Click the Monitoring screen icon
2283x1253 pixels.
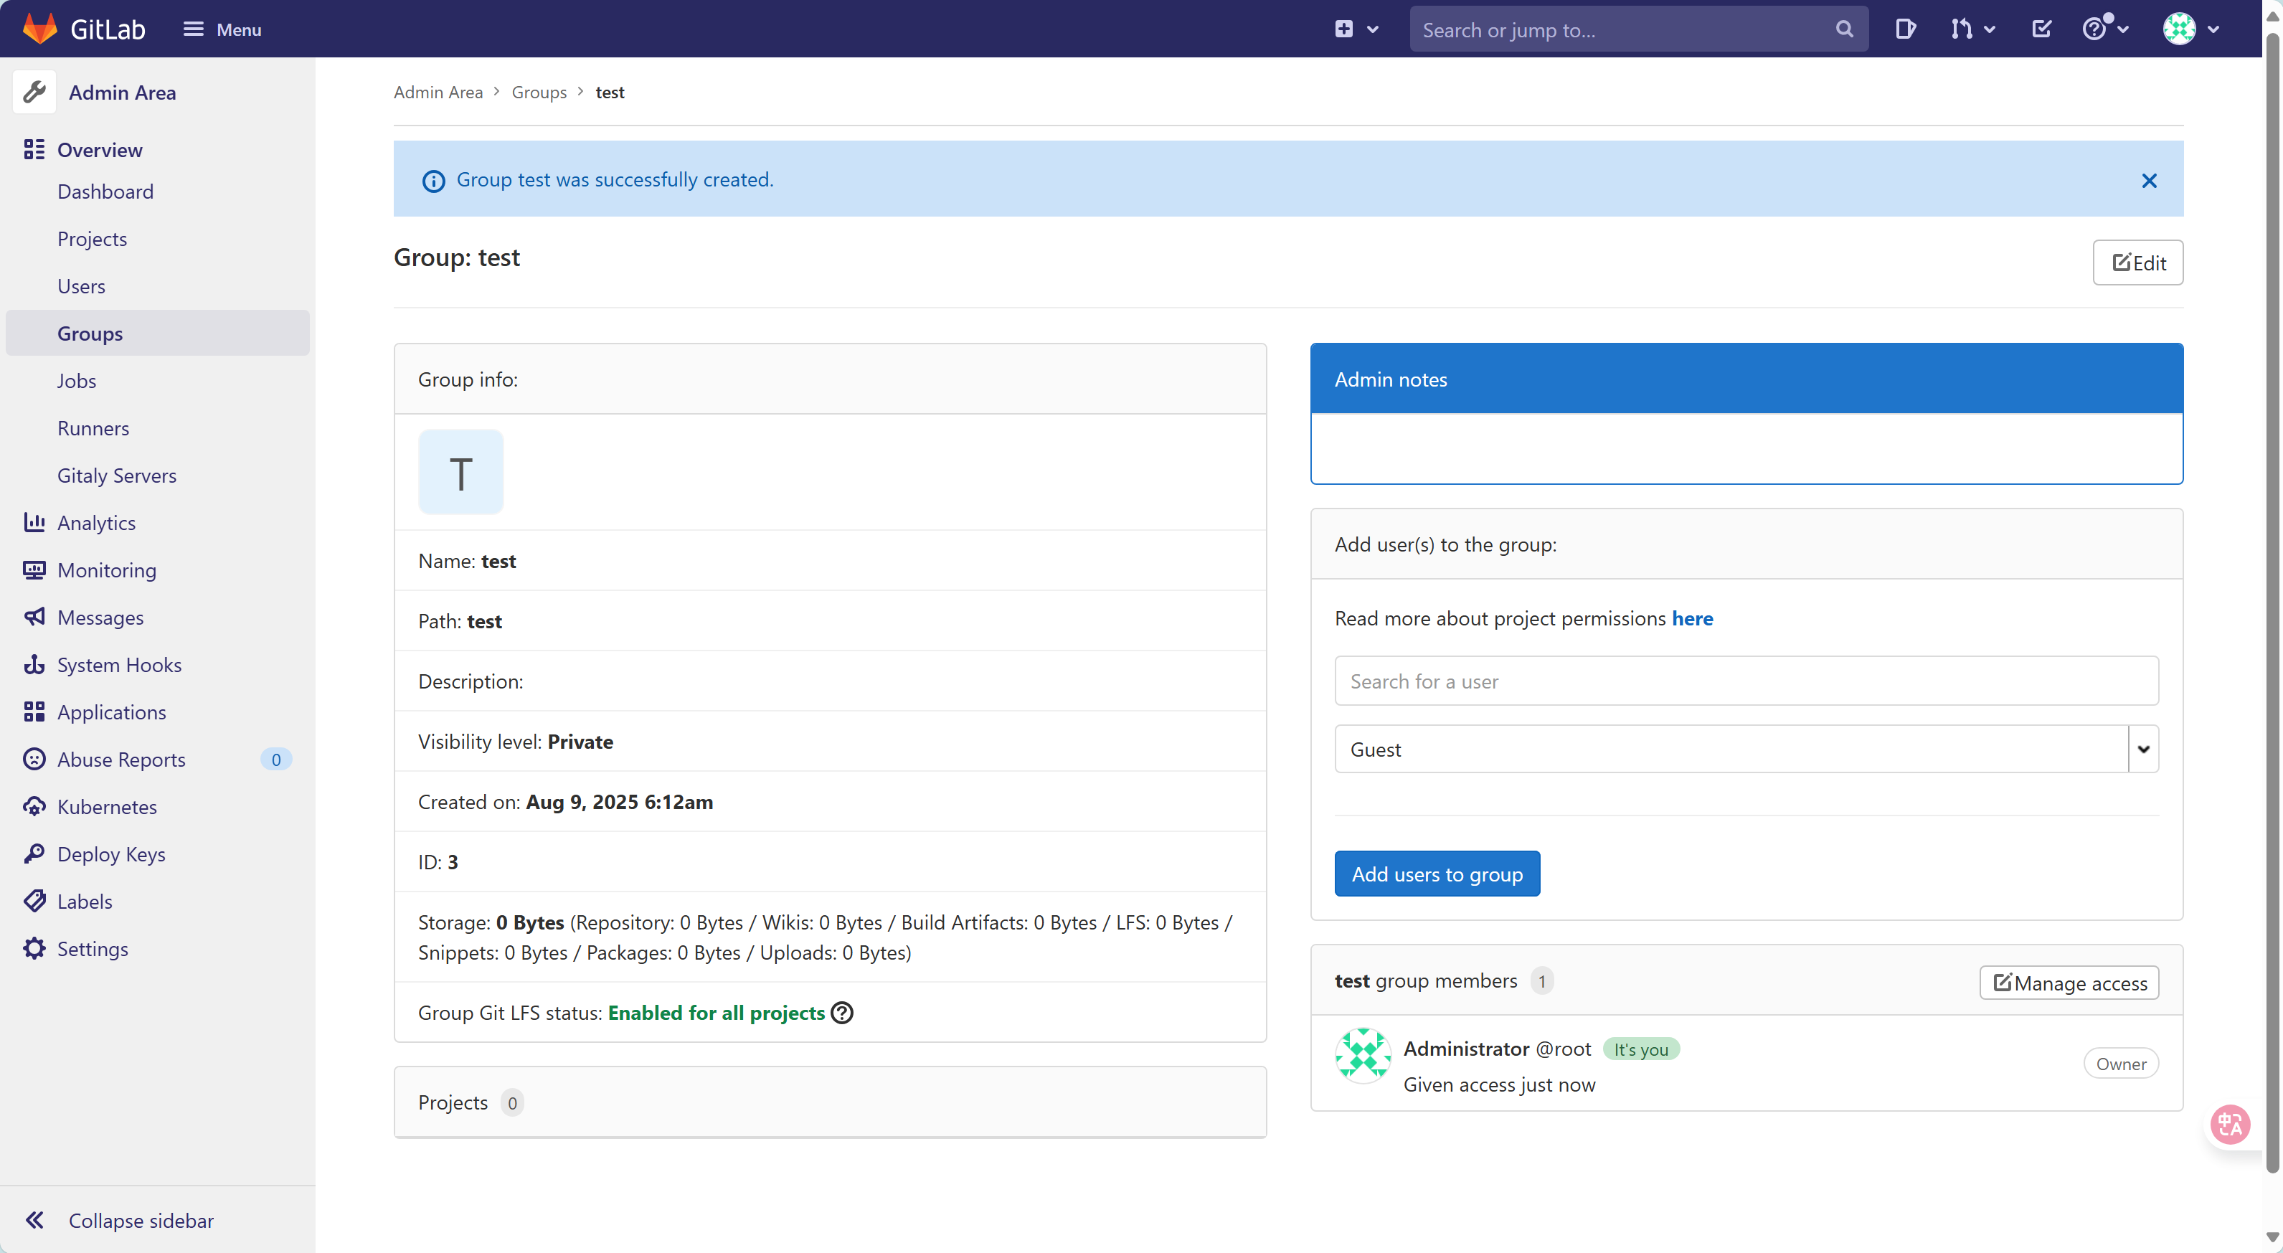pos(34,569)
